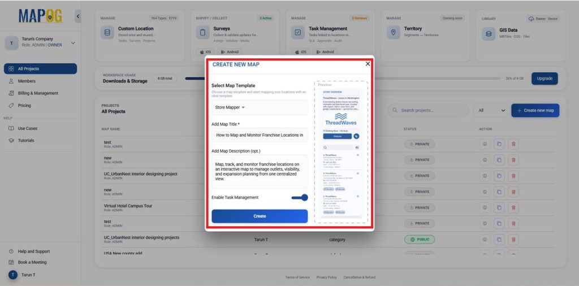Click into the Add Map Title field
The height and width of the screenshot is (286, 579).
click(259, 135)
